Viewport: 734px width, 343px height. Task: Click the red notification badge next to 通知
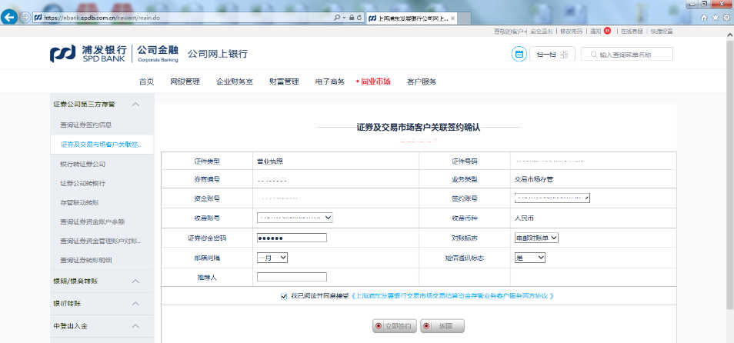(607, 32)
